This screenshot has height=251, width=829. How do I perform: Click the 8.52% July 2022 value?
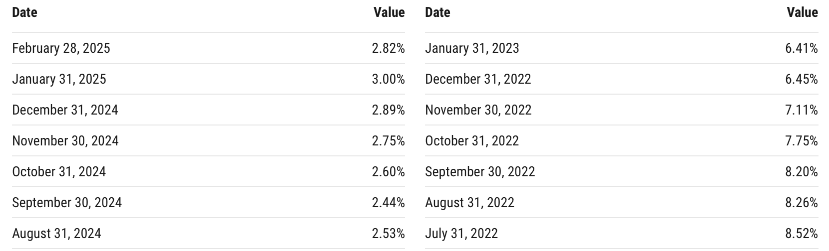coord(802,234)
